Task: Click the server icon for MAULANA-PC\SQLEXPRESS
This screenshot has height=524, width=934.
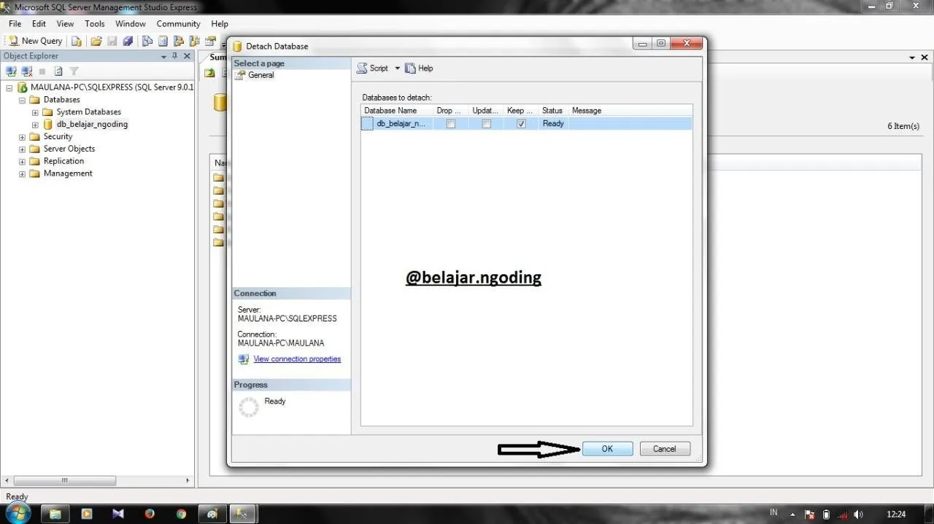Action: [x=22, y=87]
